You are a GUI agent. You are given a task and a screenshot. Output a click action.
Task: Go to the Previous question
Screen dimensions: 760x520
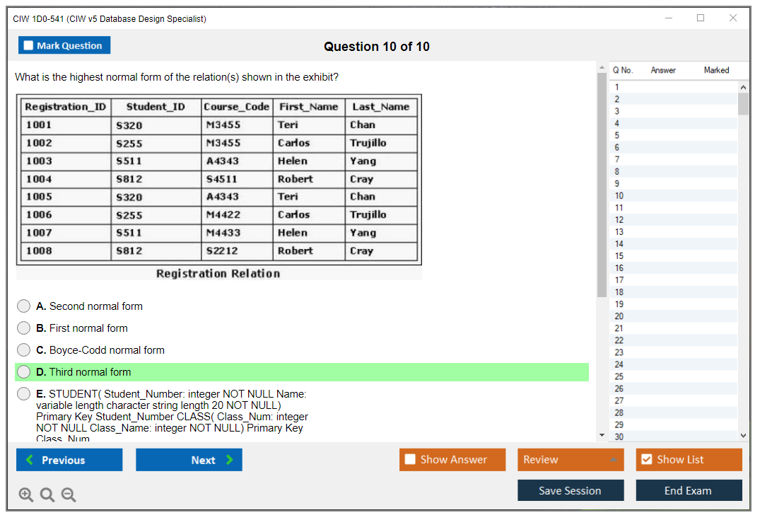[x=69, y=460]
